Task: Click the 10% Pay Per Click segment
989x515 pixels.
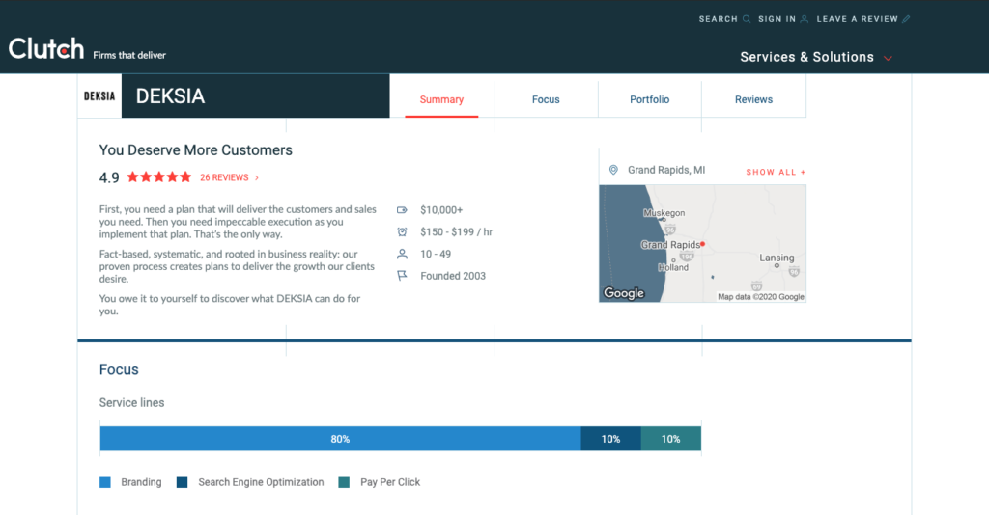Action: (x=670, y=439)
